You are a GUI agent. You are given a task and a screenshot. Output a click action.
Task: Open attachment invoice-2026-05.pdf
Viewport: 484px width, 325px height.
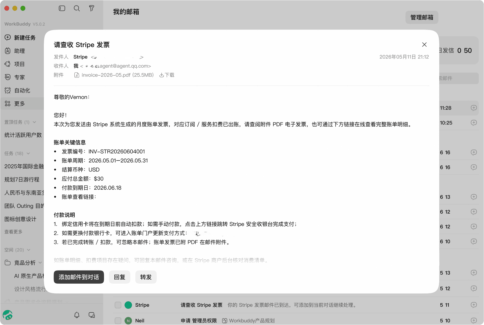(x=117, y=75)
